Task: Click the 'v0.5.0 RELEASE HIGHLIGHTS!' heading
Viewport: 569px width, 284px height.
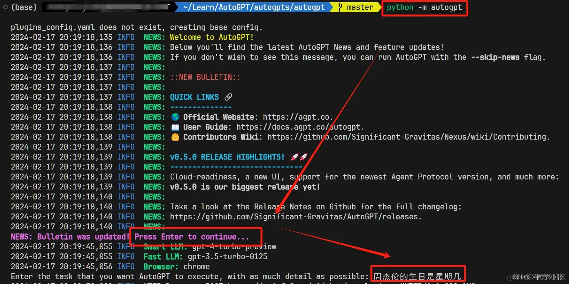Action: (227, 157)
